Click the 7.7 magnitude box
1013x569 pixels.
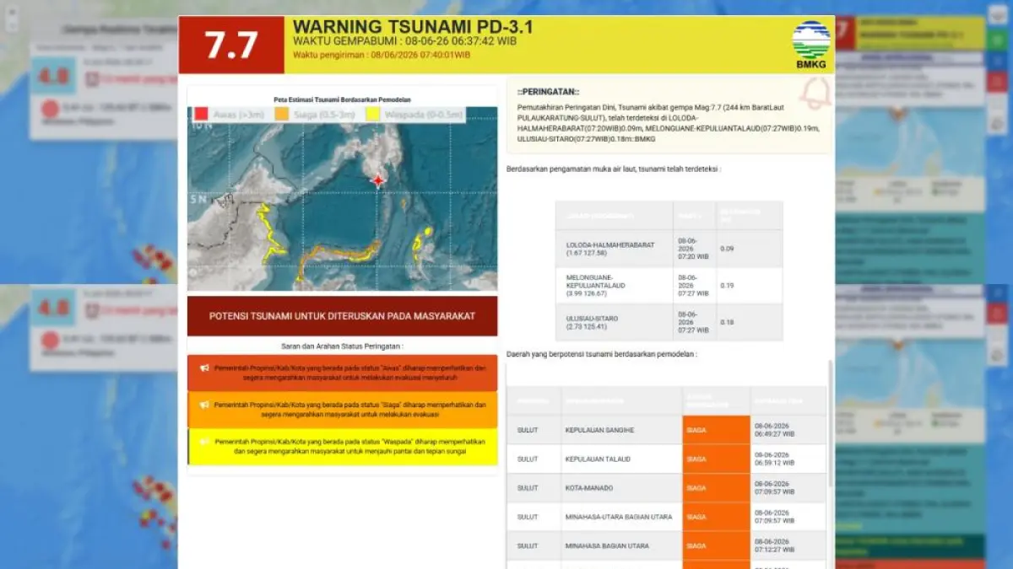pos(231,45)
